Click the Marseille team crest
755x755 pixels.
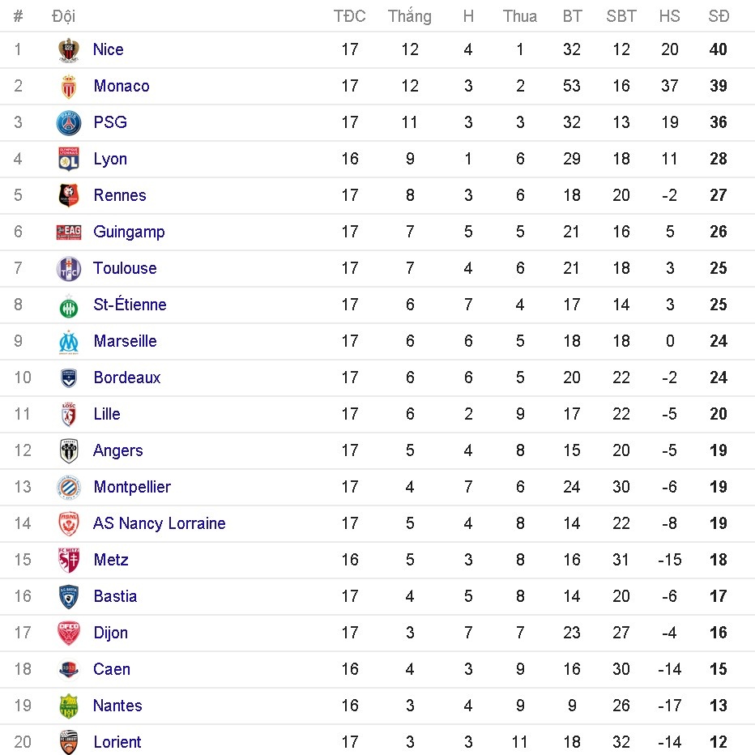pos(69,342)
